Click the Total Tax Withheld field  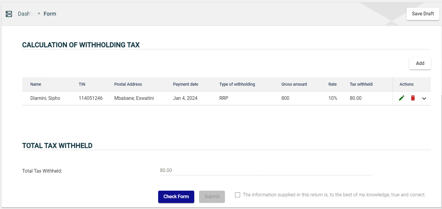click(266, 171)
